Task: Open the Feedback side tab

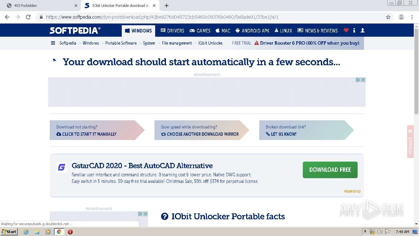Action: coord(410,142)
